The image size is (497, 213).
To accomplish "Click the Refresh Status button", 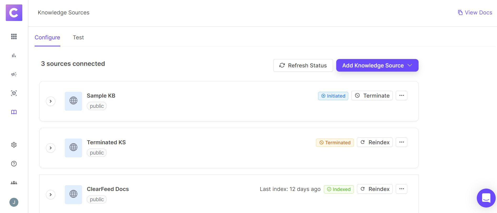I will (x=303, y=65).
